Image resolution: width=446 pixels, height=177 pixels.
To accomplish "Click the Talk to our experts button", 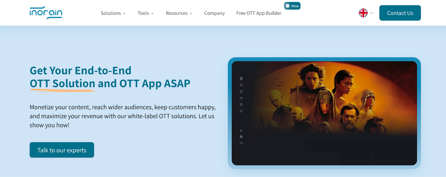I will (62, 150).
